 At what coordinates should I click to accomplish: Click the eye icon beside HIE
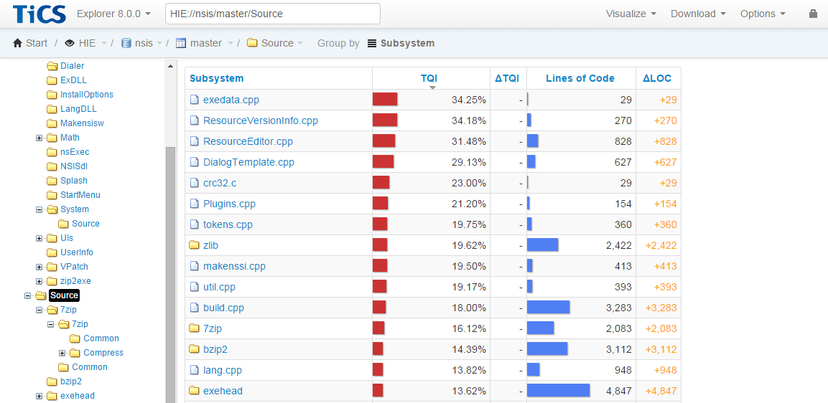70,43
